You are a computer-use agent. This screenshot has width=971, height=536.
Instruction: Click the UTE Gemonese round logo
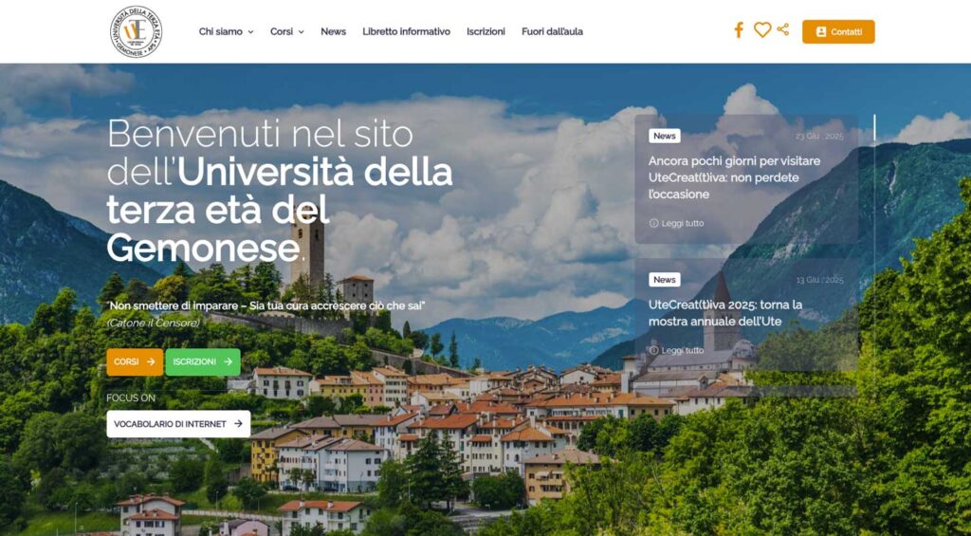pos(137,31)
